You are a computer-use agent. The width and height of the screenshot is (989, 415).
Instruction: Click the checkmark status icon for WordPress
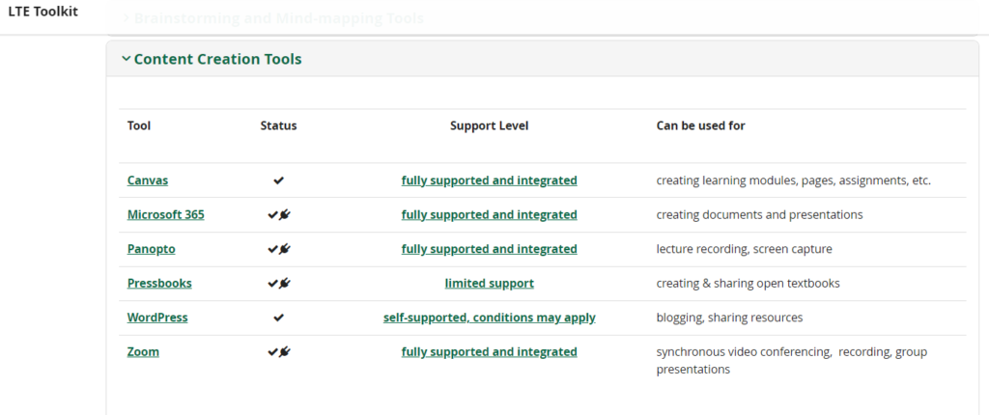coord(279,318)
